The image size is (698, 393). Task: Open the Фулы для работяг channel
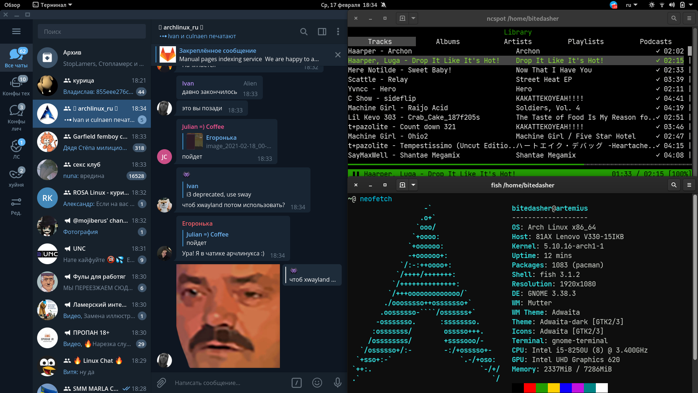click(92, 282)
